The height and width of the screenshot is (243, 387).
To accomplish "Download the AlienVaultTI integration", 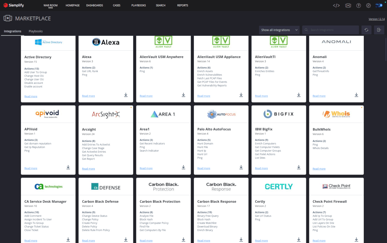I will click(299, 95).
